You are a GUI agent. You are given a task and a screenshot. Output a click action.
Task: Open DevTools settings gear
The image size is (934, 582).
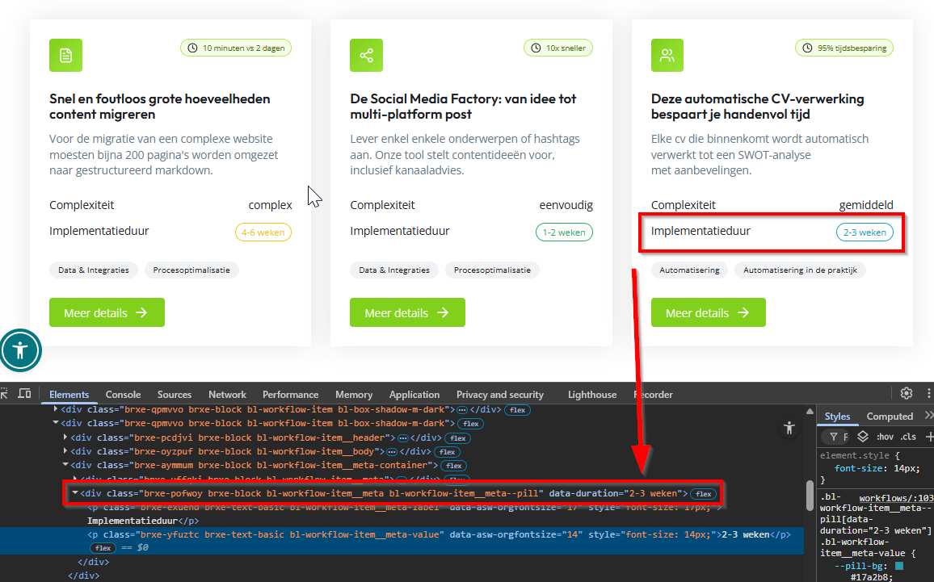click(907, 393)
